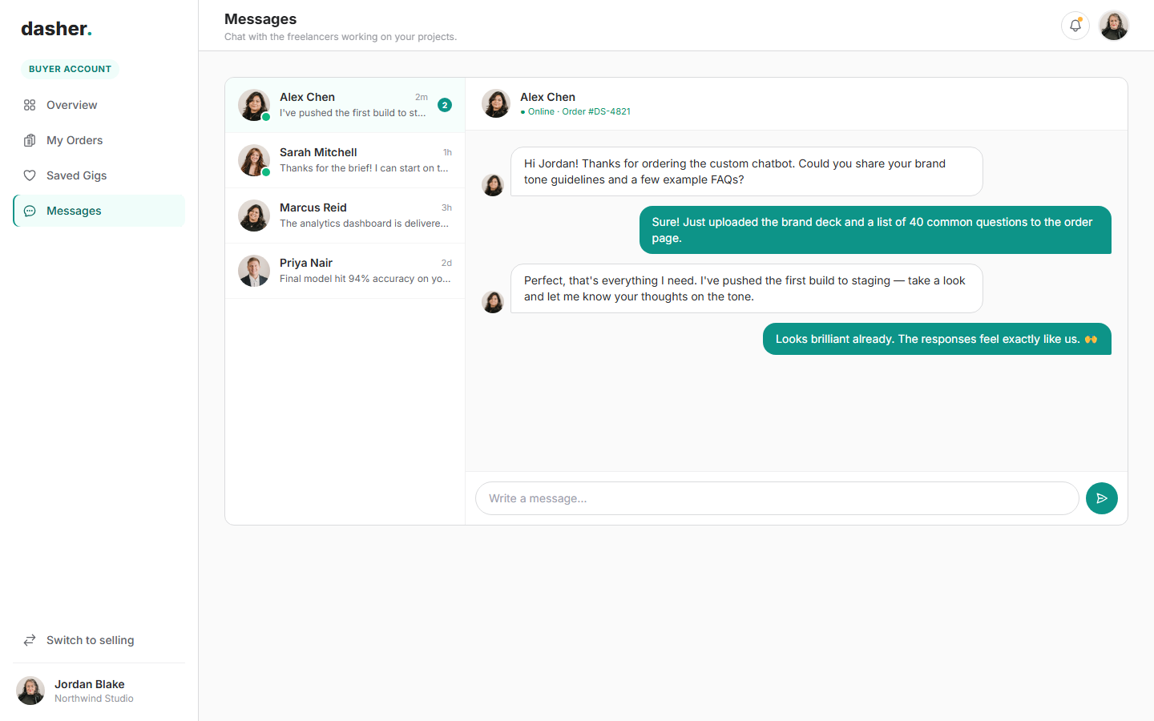Open profile avatar in top bar
The height and width of the screenshot is (721, 1154).
(x=1114, y=26)
